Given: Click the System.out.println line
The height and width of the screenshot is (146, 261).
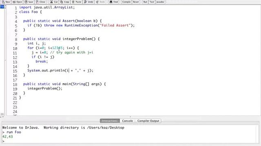Looking at the screenshot, I should click(x=60, y=71).
